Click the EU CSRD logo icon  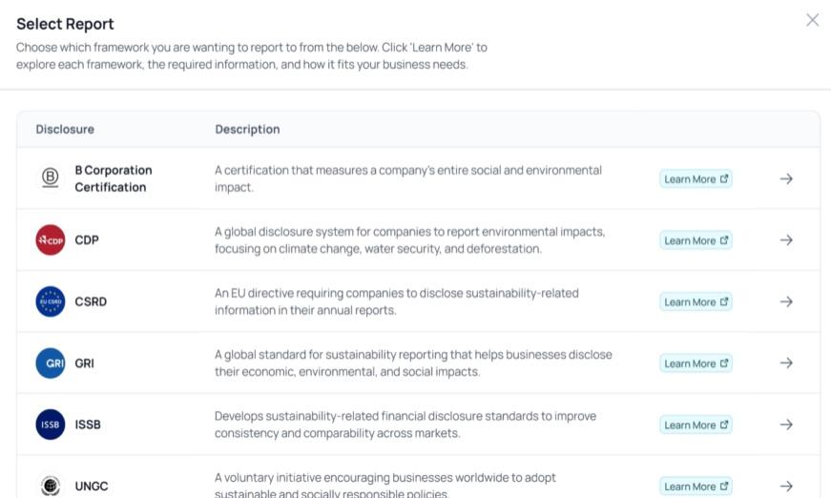point(51,301)
